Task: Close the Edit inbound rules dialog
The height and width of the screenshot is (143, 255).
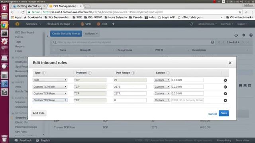Action: (230, 63)
